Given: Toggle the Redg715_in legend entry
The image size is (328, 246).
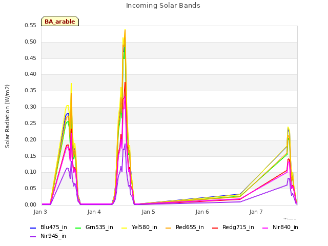Looking at the screenshot, I should click(233, 227).
